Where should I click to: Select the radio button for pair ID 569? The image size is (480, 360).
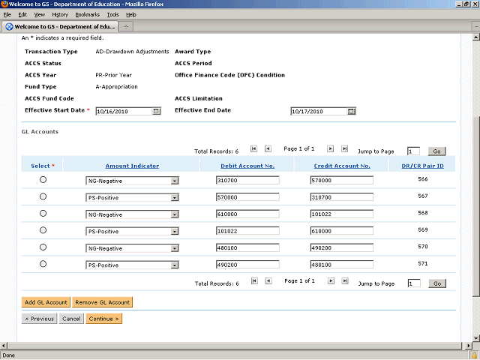[43, 230]
